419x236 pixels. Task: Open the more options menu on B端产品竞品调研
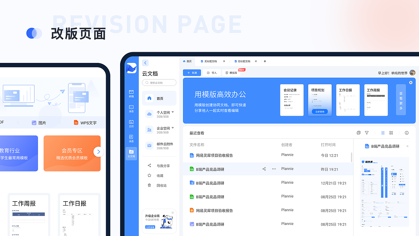click(274, 169)
